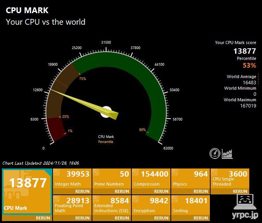Open the Physics 964 result tile
Viewport: 262px width, 223px height.
coord(190,178)
